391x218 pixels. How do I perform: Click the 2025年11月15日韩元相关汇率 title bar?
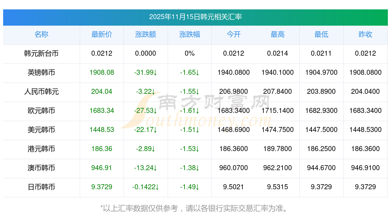pos(195,17)
